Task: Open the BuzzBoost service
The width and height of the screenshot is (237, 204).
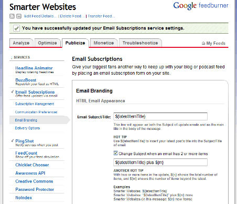Action: tap(26, 80)
